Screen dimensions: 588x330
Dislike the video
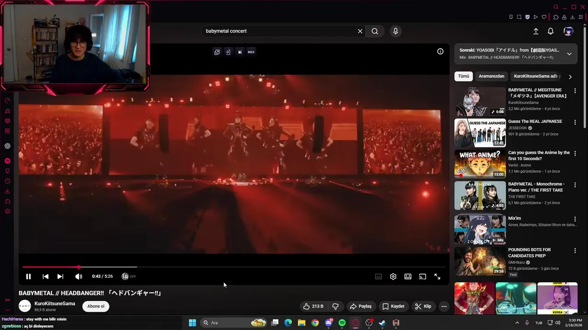click(x=335, y=306)
